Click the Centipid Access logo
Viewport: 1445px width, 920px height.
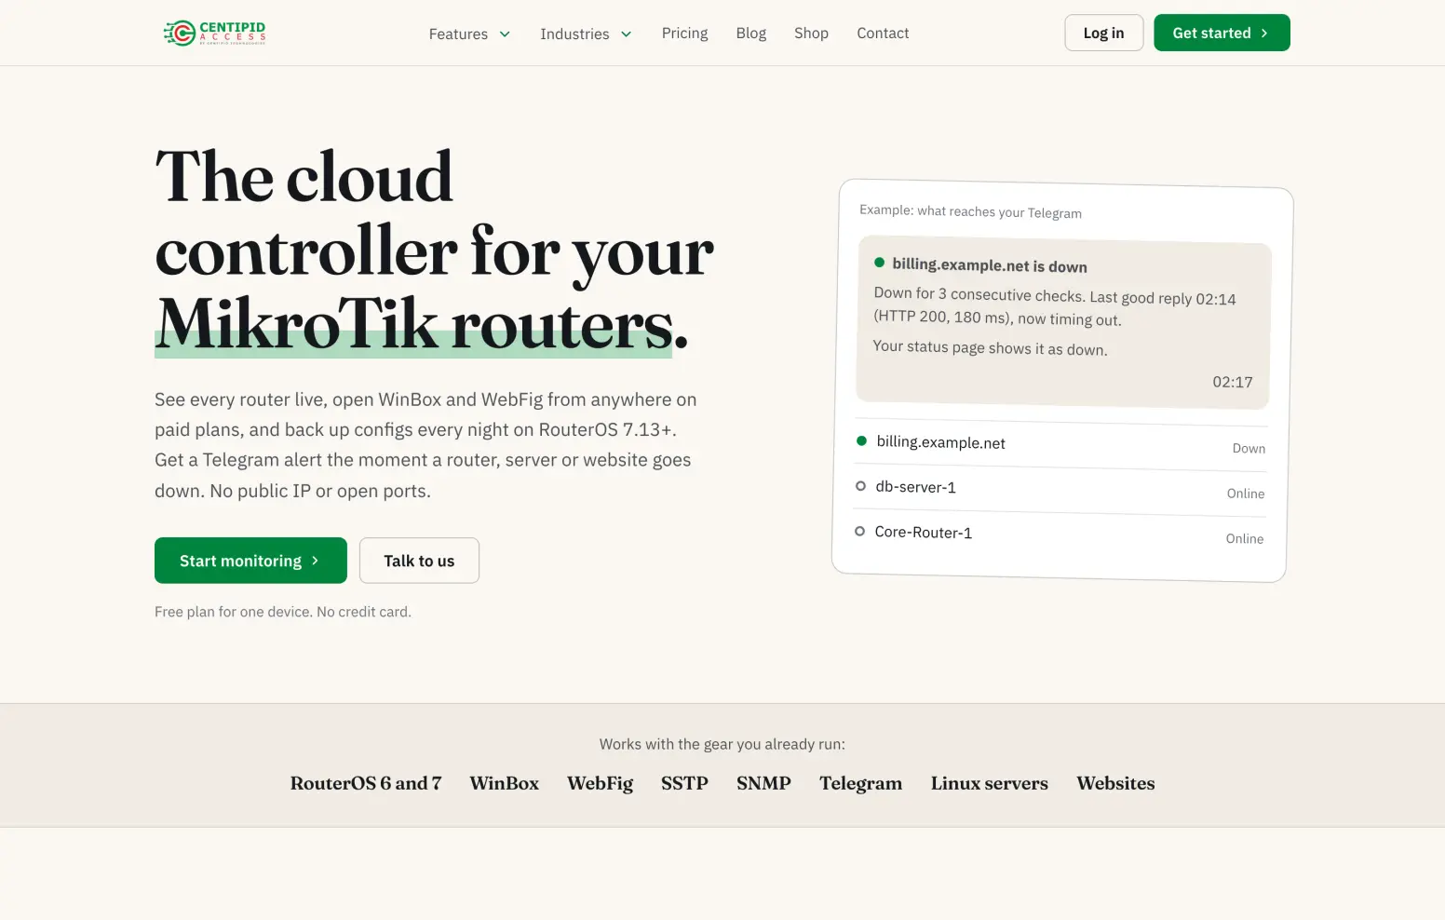214,33
